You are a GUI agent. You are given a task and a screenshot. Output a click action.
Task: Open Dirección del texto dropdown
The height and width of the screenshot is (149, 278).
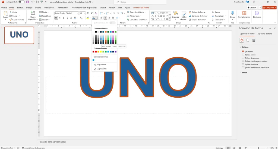click(x=136, y=12)
